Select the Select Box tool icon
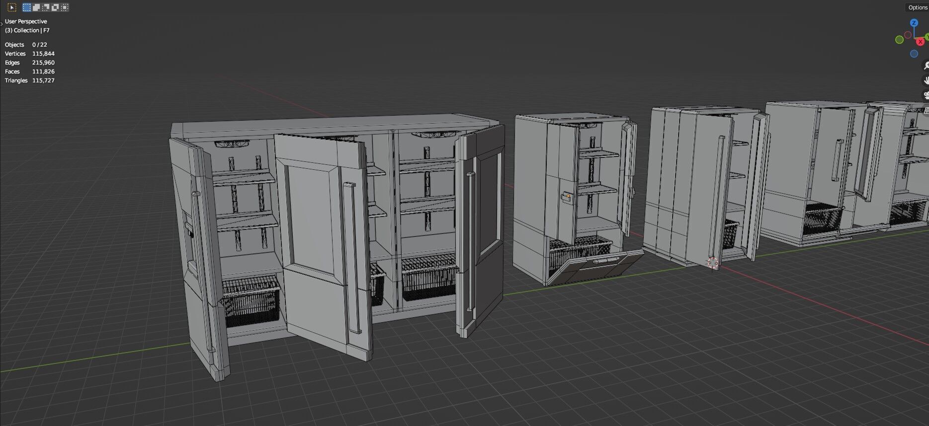Image resolution: width=929 pixels, height=426 pixels. [12, 7]
